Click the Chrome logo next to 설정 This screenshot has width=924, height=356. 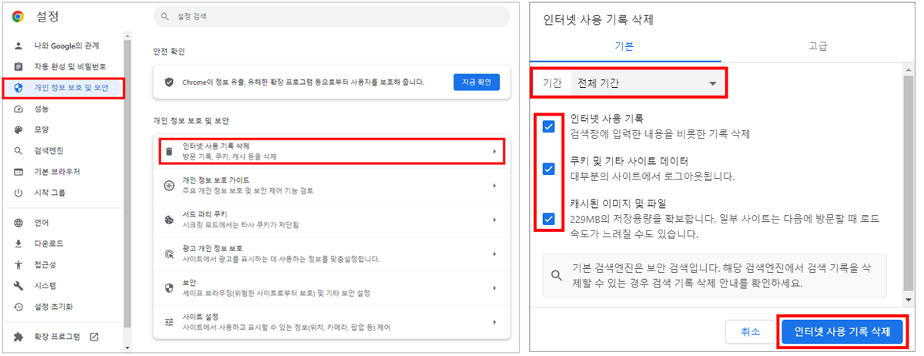pos(18,17)
